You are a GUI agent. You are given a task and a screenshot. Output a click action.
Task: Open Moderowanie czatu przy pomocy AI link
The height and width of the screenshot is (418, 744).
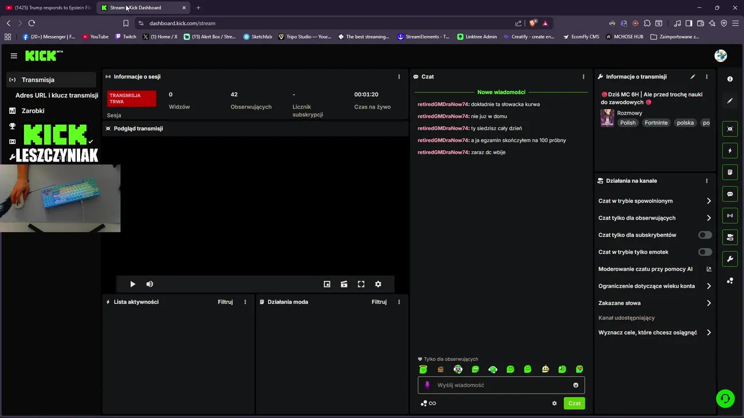point(654,269)
